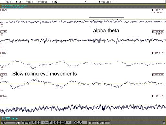166x125 pixels.
Task: Open the File menu
Action: 8,2
